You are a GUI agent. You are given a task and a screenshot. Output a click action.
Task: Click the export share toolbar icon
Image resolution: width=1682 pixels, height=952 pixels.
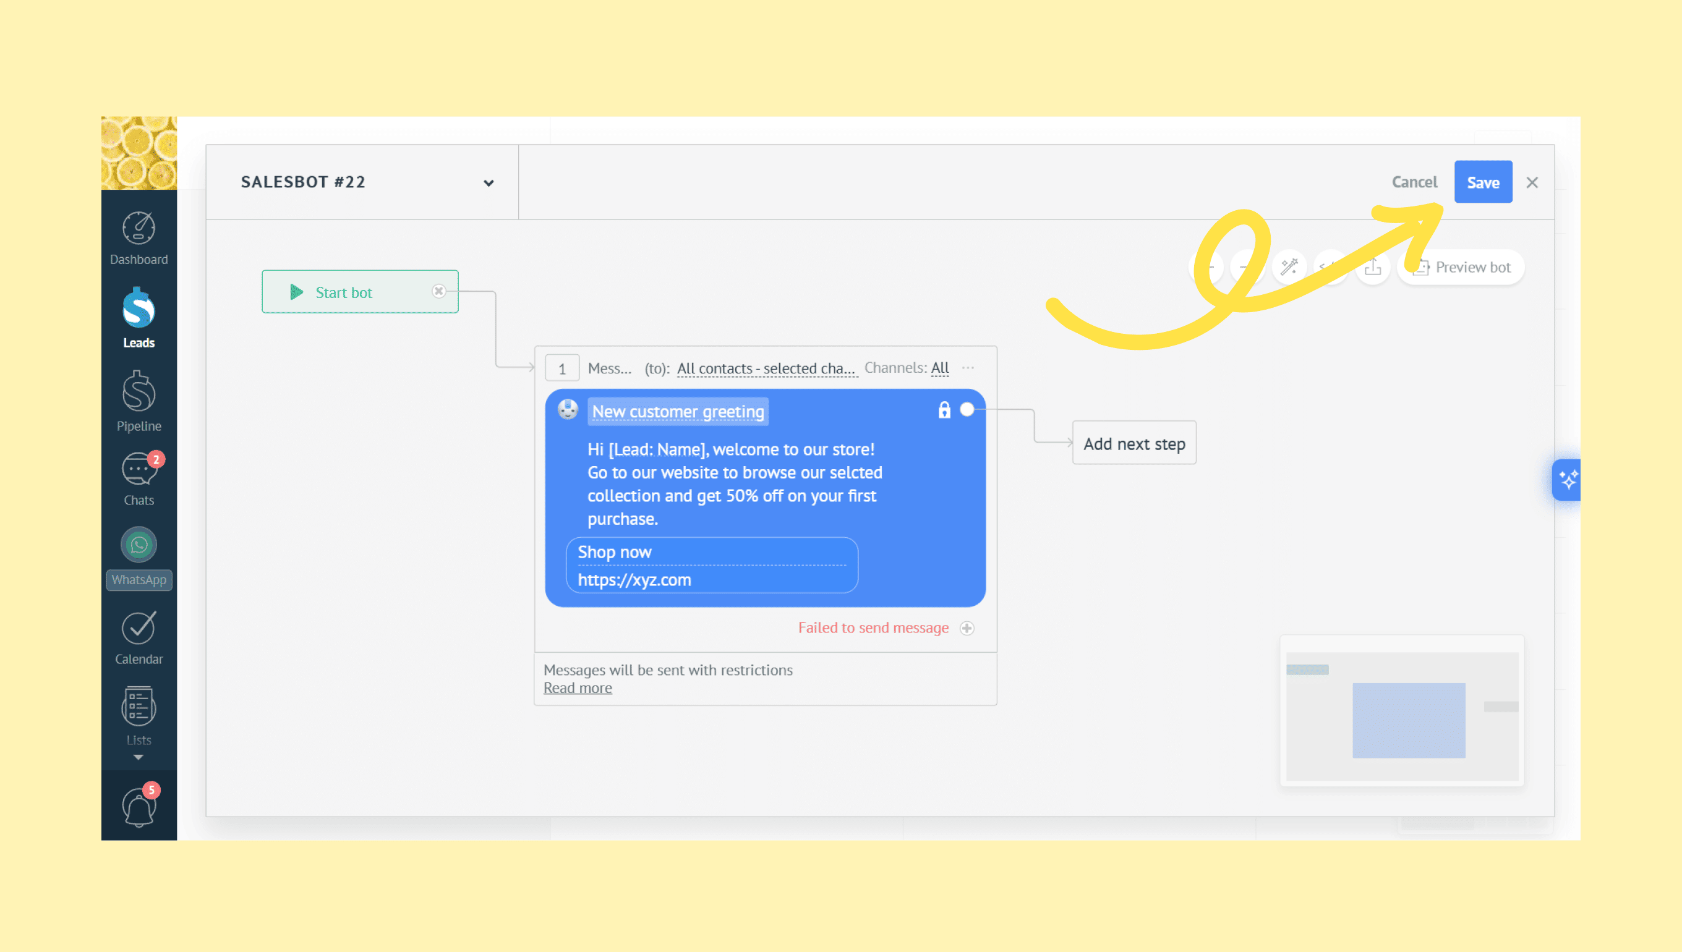coord(1373,267)
